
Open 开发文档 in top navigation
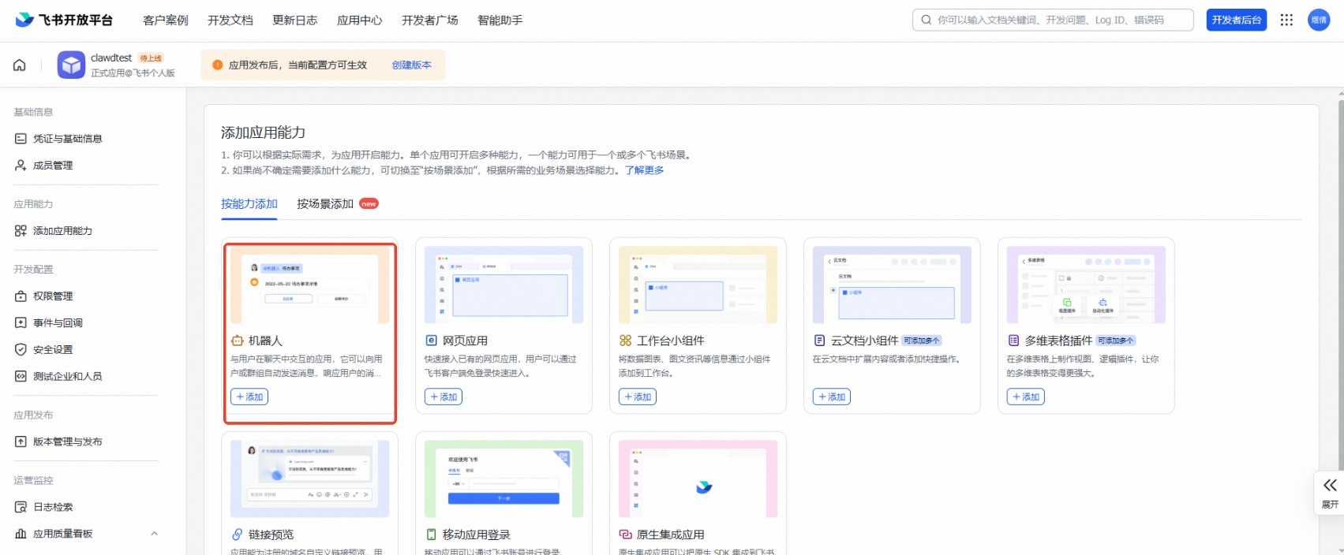click(x=230, y=20)
